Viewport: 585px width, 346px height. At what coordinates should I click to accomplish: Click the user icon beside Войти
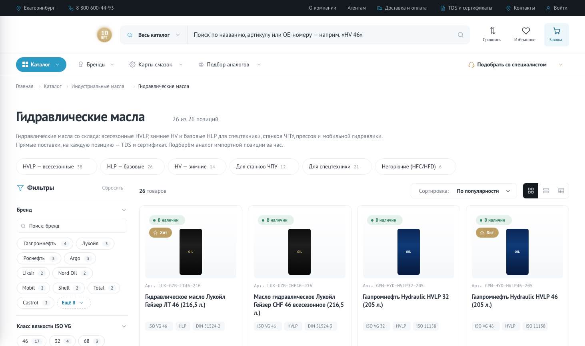[548, 8]
